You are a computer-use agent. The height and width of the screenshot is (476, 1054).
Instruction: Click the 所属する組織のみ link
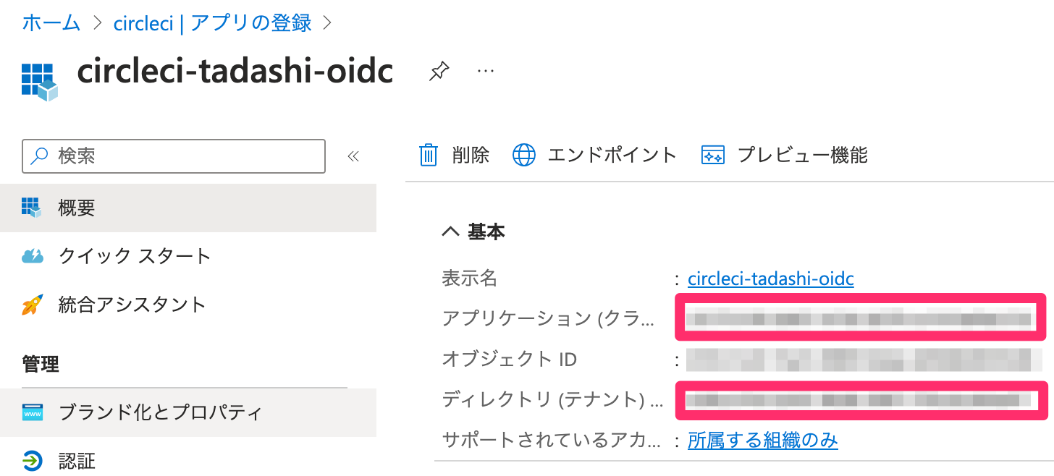coord(762,440)
